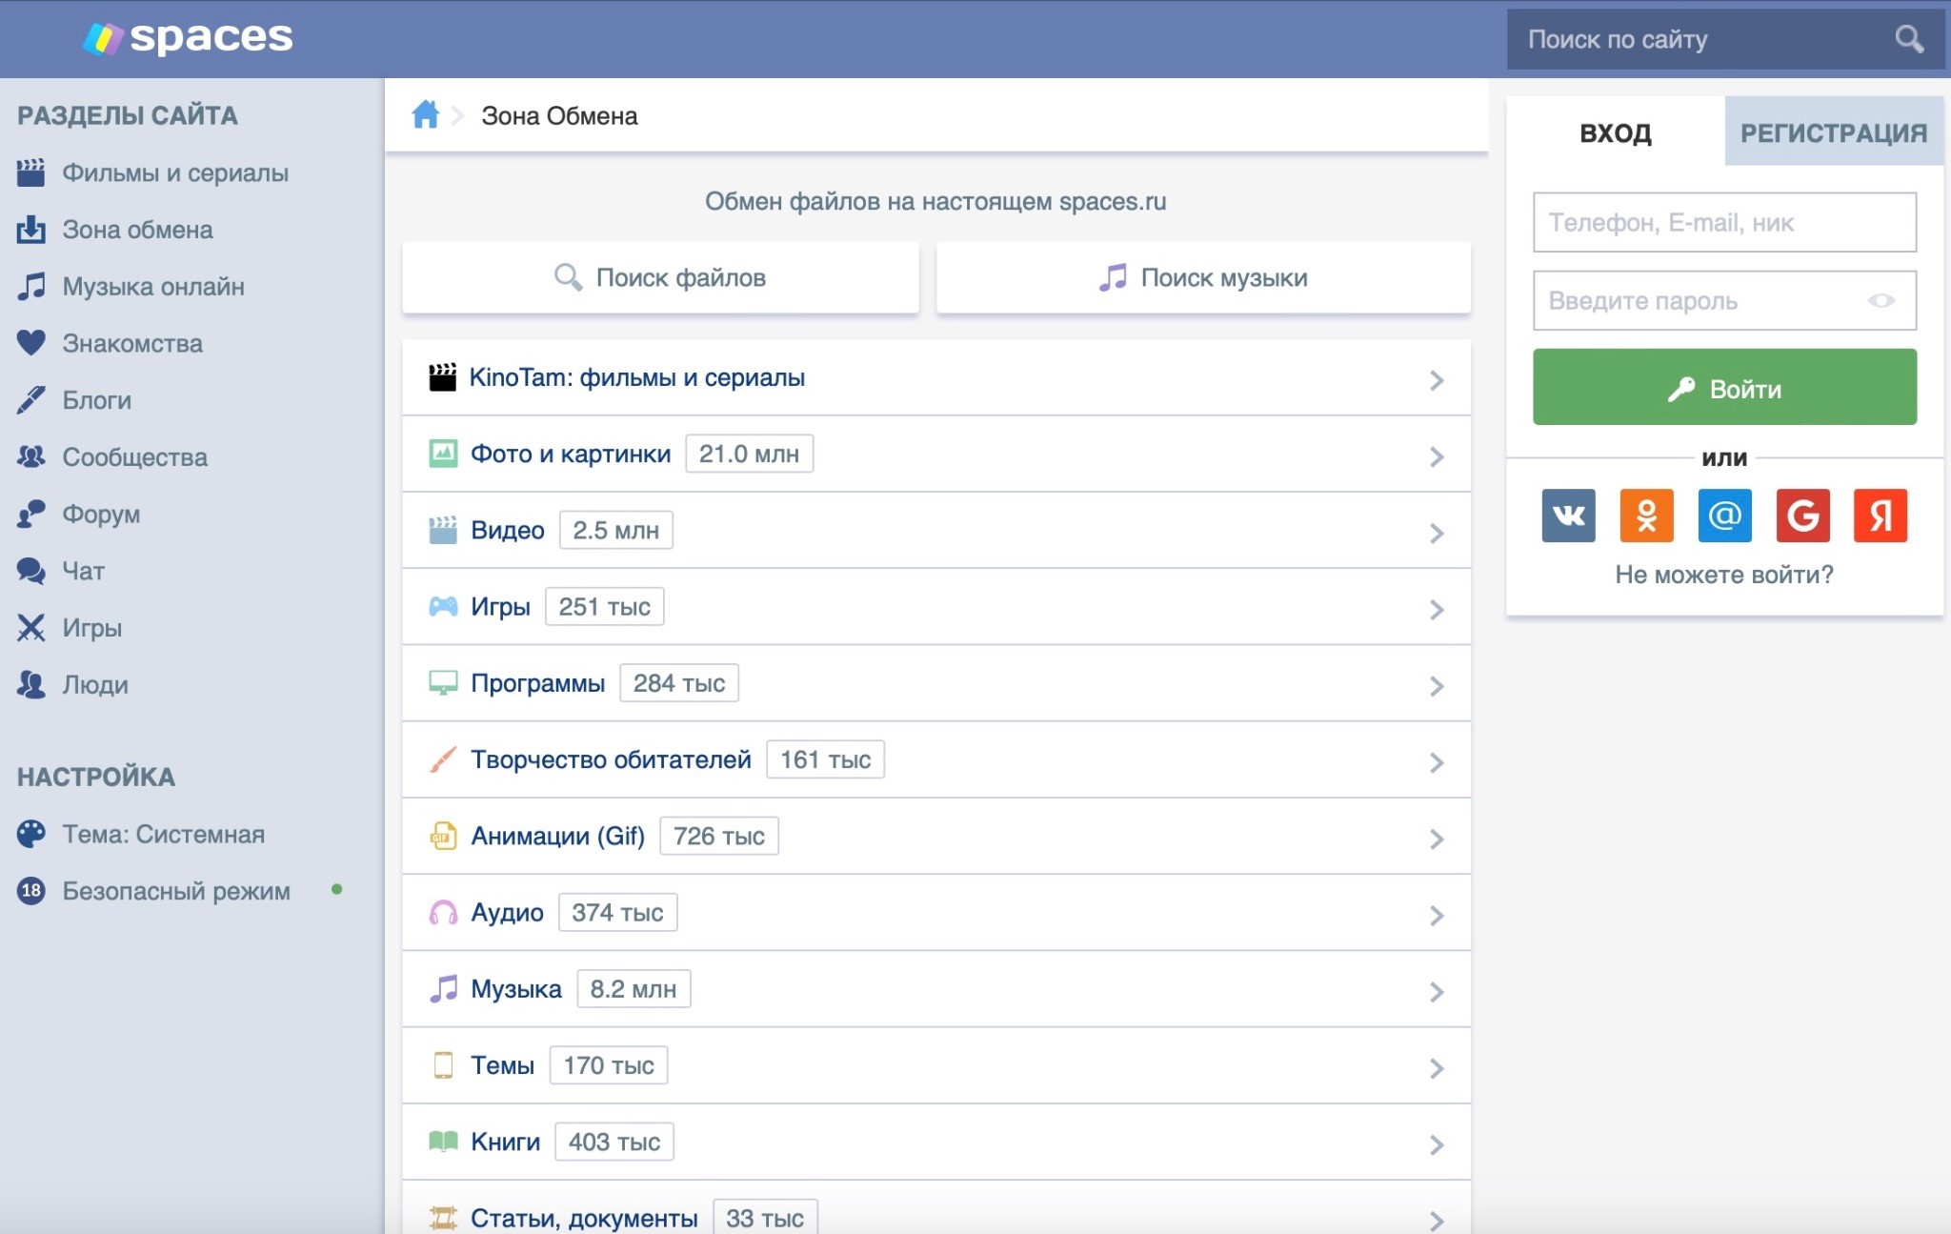
Task: Sign in via Odnoklassniki icon
Action: [x=1646, y=516]
